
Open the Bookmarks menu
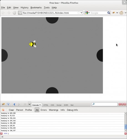[36, 8]
